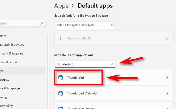Click the plus icon beside Choose a default
This screenshot has width=176, height=109.
pyautogui.click(x=60, y=38)
